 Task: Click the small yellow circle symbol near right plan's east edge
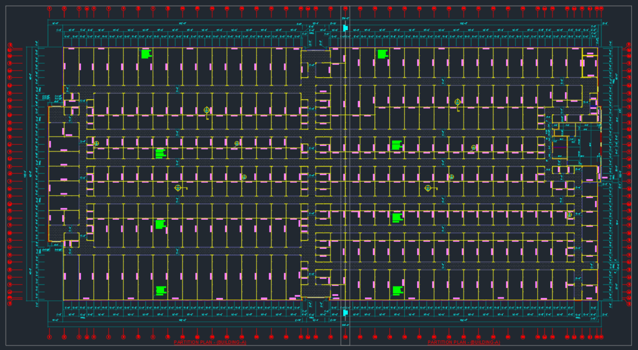pos(570,215)
